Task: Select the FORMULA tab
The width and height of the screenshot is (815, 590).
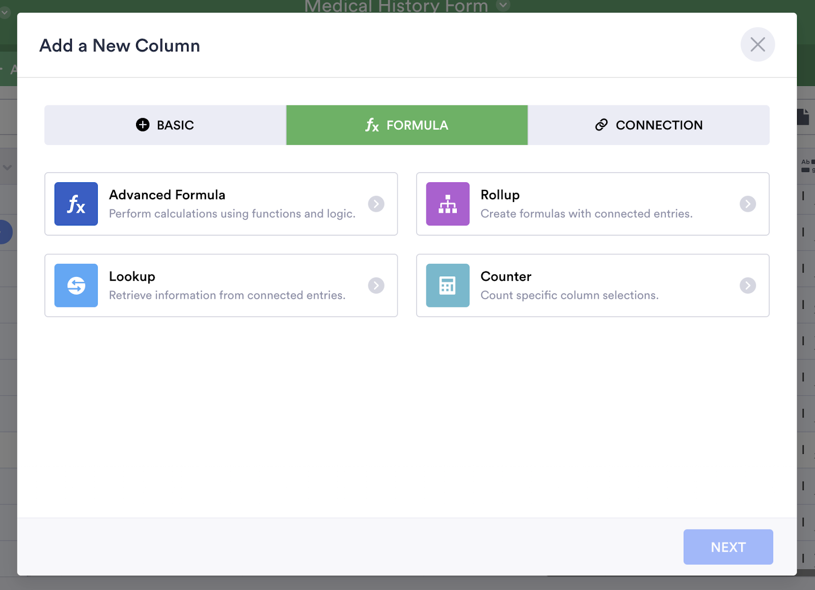Action: (x=407, y=125)
